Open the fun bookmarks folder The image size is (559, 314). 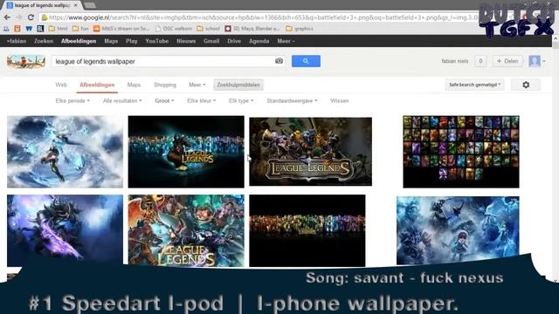(80, 29)
